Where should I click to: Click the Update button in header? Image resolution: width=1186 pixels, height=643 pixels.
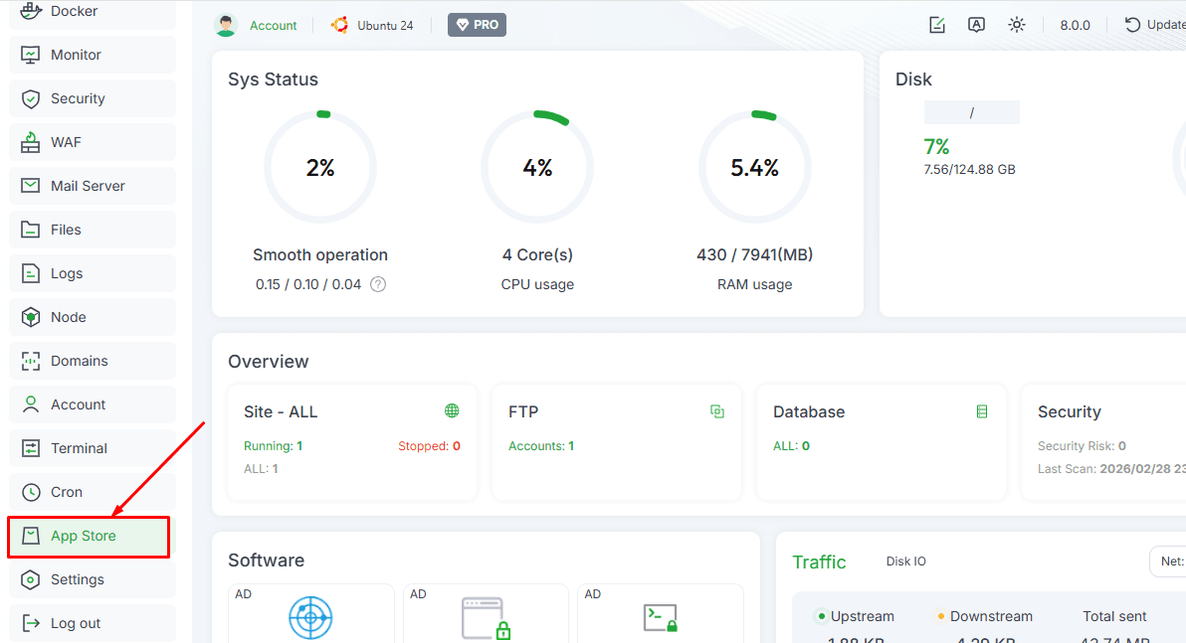click(1156, 25)
